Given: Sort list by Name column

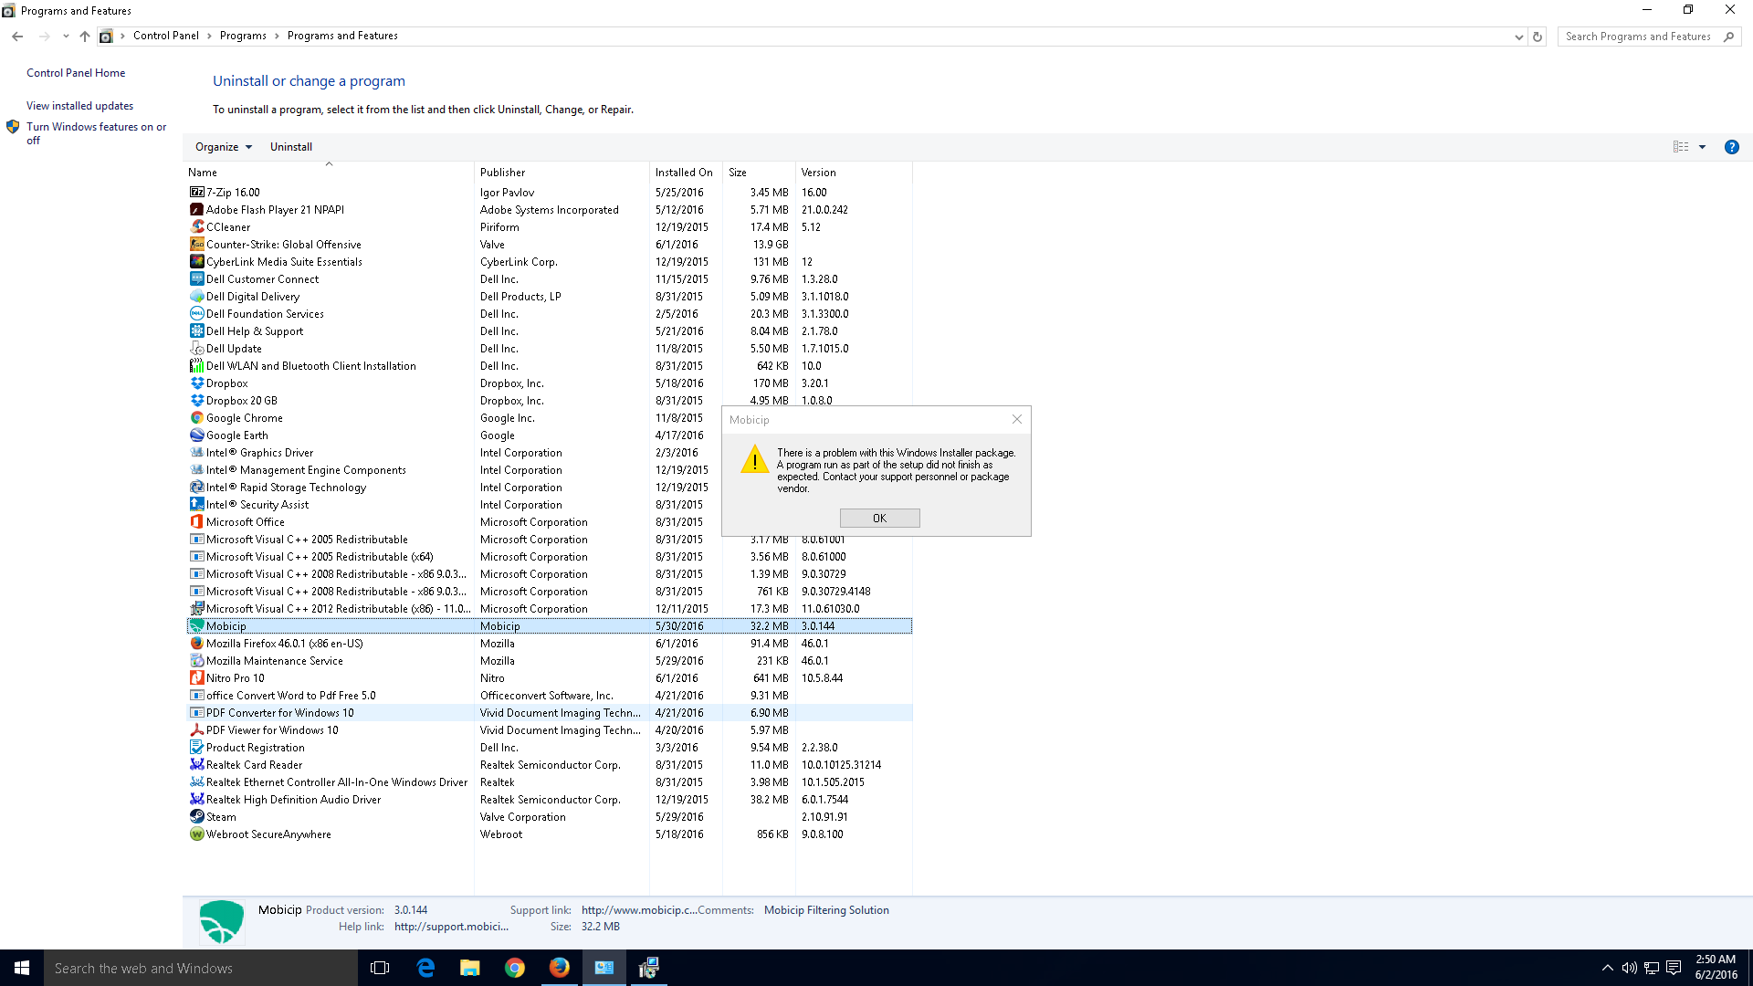Looking at the screenshot, I should [329, 173].
